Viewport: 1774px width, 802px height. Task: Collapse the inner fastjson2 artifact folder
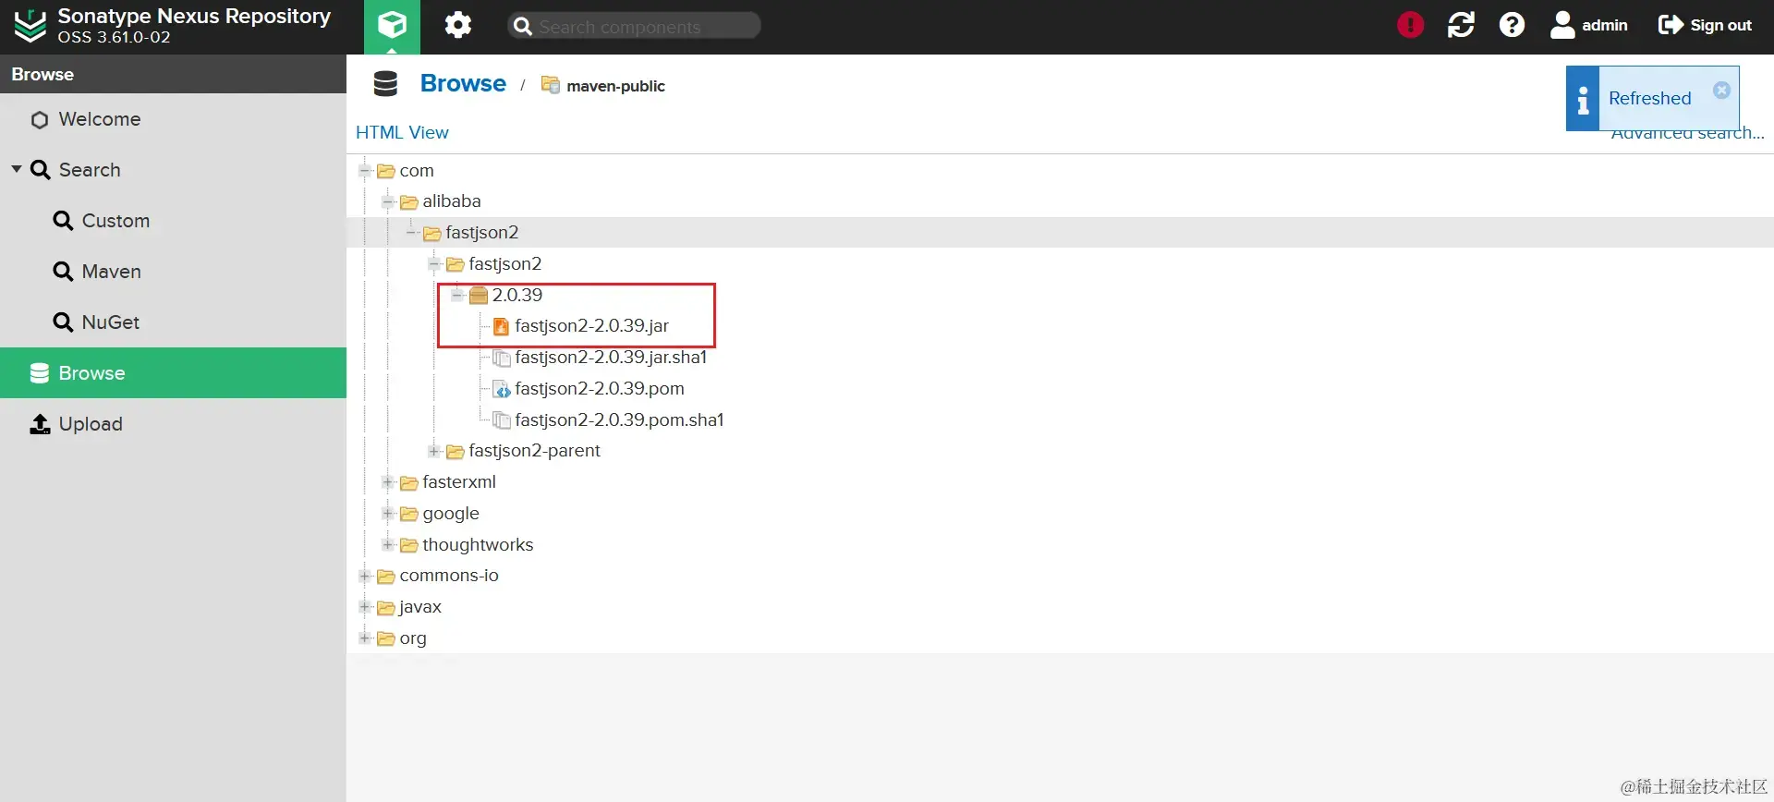434,263
